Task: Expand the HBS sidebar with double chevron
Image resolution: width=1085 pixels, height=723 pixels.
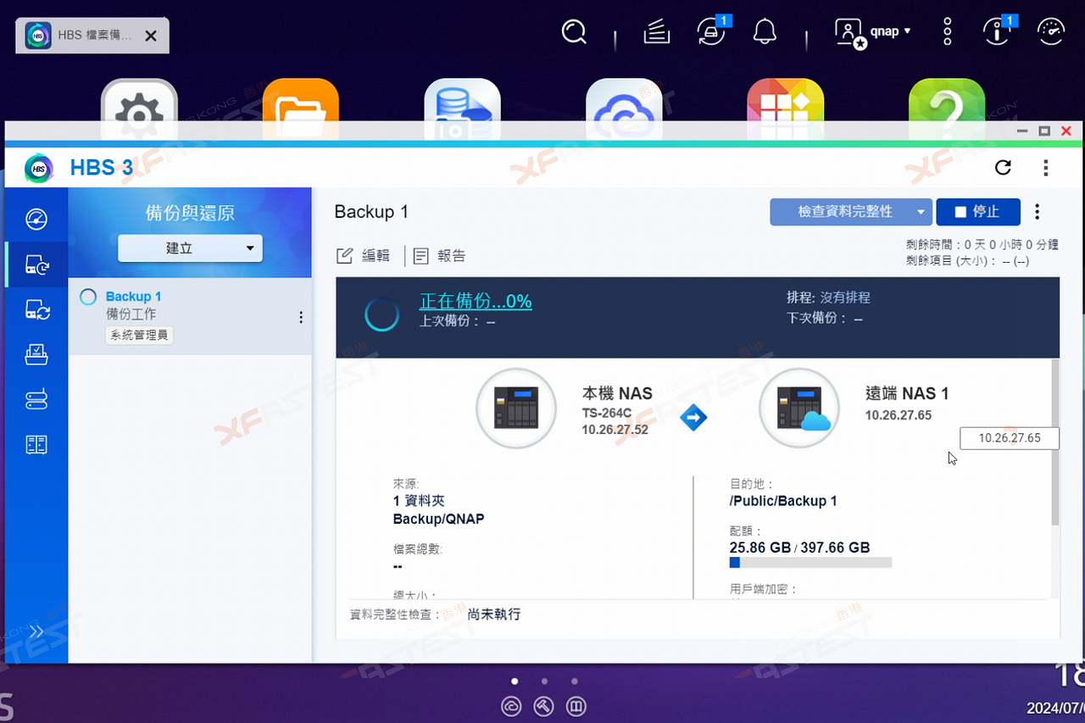Action: pyautogui.click(x=36, y=631)
